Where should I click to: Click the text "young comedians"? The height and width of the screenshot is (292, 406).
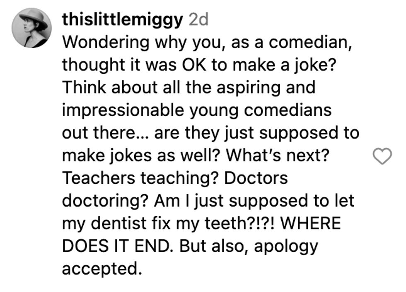coord(261,111)
